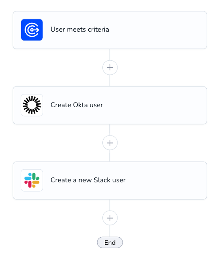216x260 pixels.
Task: Click the "User meets criteria" text label
Action: 80,30
